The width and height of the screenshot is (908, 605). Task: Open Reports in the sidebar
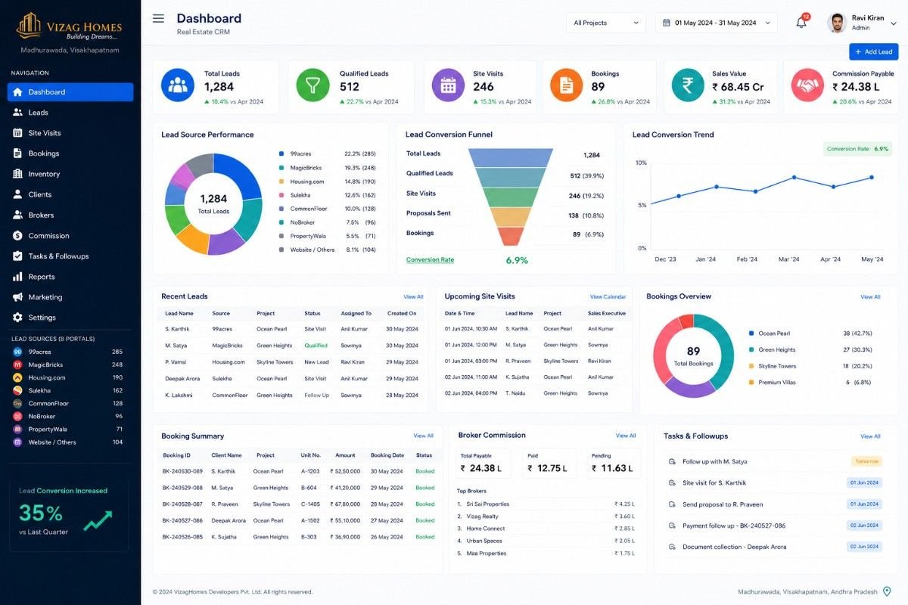(70, 277)
